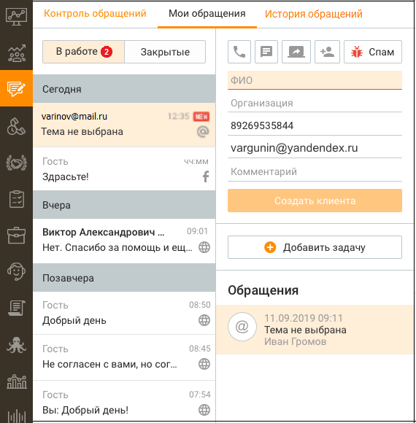Click the email @ icon on varinov@mail.ru row
416x423 pixels.
pyautogui.click(x=203, y=132)
